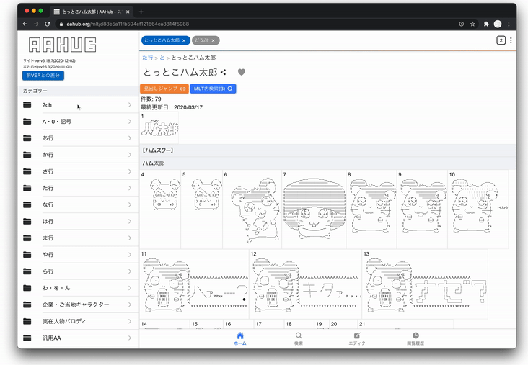
Task: Click the browser address bar URL
Action: [x=128, y=24]
